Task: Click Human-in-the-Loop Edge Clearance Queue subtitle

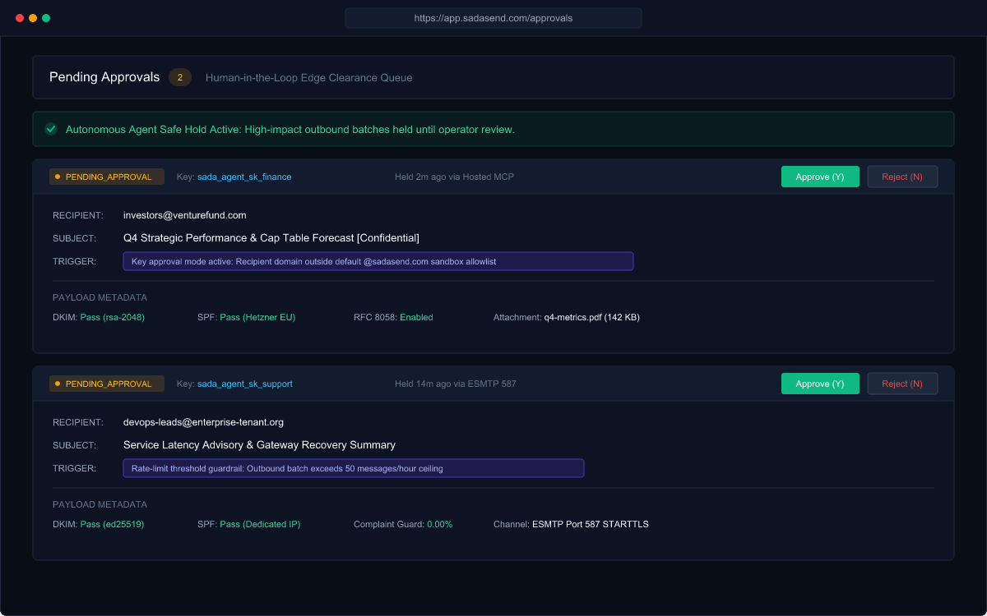Action: click(309, 78)
